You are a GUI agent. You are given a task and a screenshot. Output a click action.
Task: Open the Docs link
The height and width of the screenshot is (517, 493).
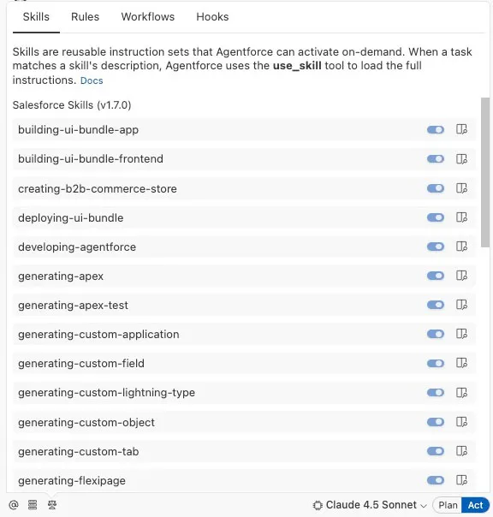(x=92, y=80)
